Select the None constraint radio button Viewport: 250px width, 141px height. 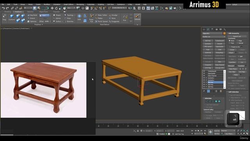tap(230, 41)
